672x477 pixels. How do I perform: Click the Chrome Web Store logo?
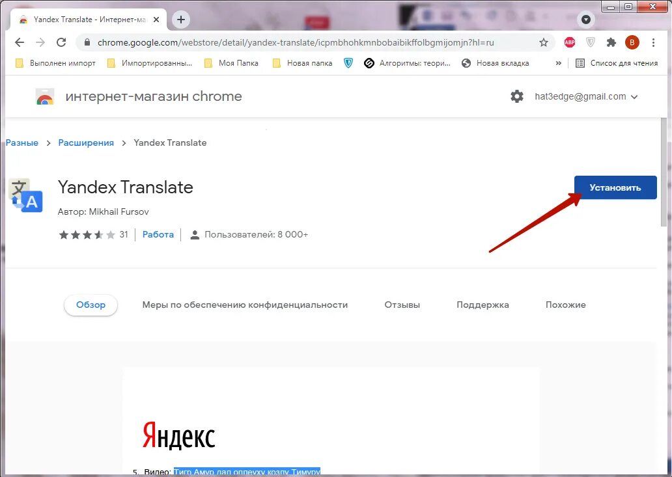(44, 97)
